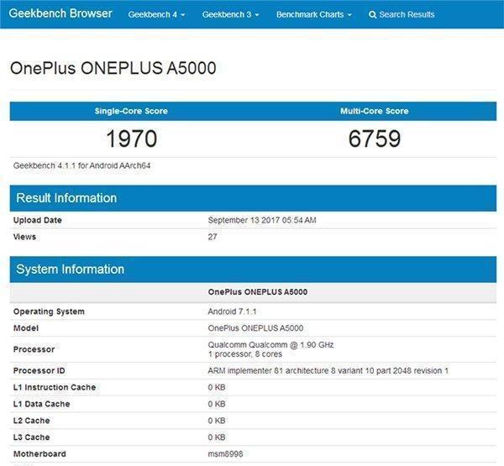
Task: Click the Model row label
Action: coord(26,328)
